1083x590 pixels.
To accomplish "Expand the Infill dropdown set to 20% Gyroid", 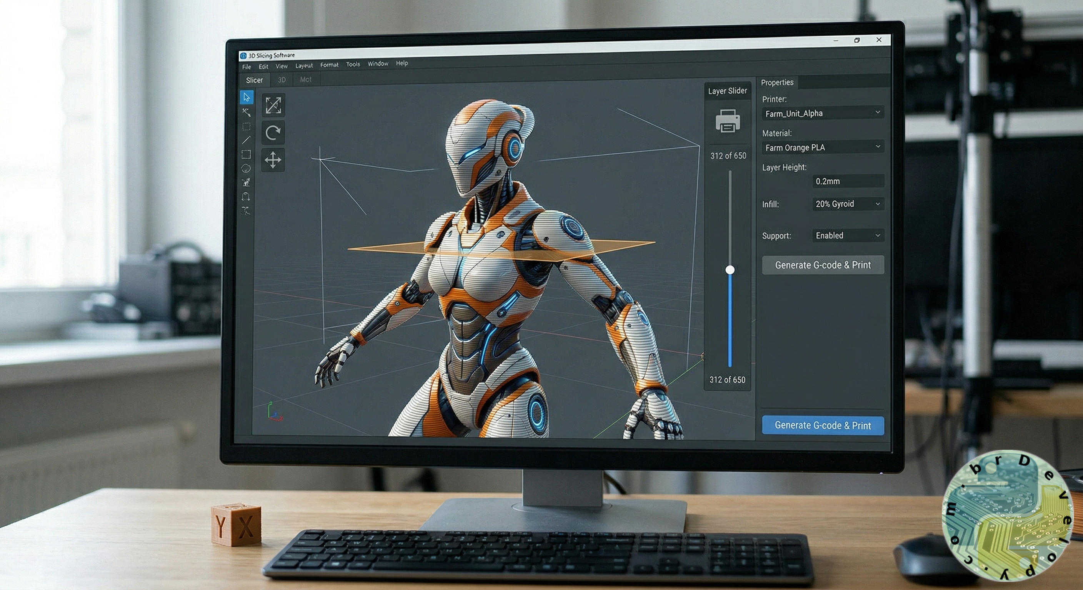I will 848,204.
